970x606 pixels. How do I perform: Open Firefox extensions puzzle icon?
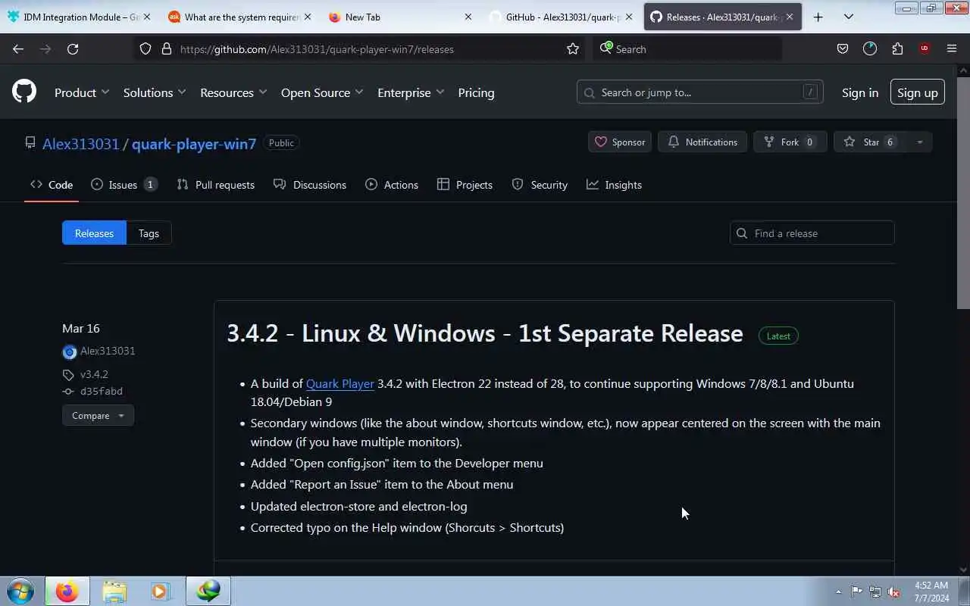[x=897, y=49]
